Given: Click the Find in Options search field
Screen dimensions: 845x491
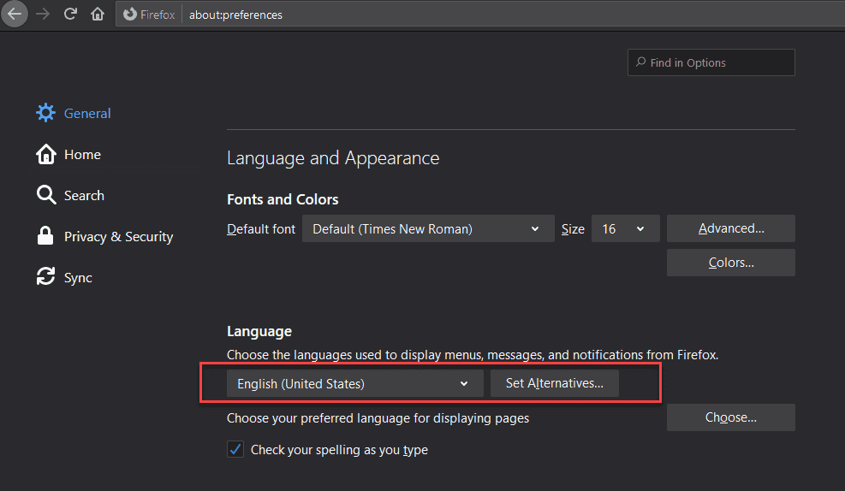Looking at the screenshot, I should (x=711, y=62).
